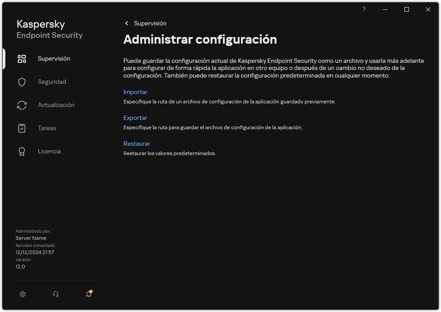Select the Supervisión menu entry
Screen dimensions: 441x312
55,58
